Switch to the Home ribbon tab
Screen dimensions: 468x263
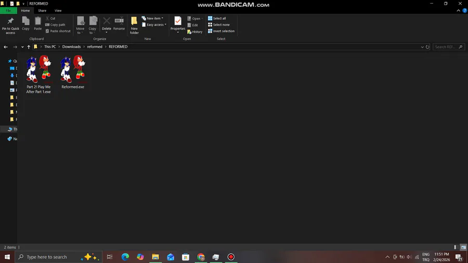tap(25, 10)
